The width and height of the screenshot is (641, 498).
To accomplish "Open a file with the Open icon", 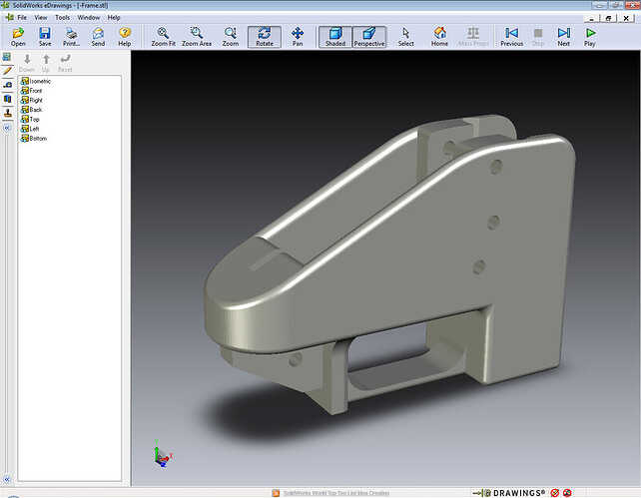I will [x=18, y=37].
